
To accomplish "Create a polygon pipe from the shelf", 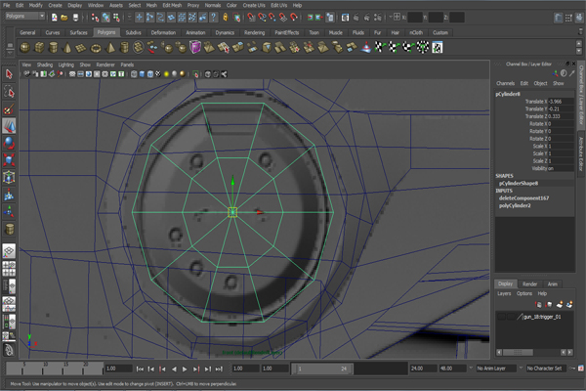I will 124,48.
